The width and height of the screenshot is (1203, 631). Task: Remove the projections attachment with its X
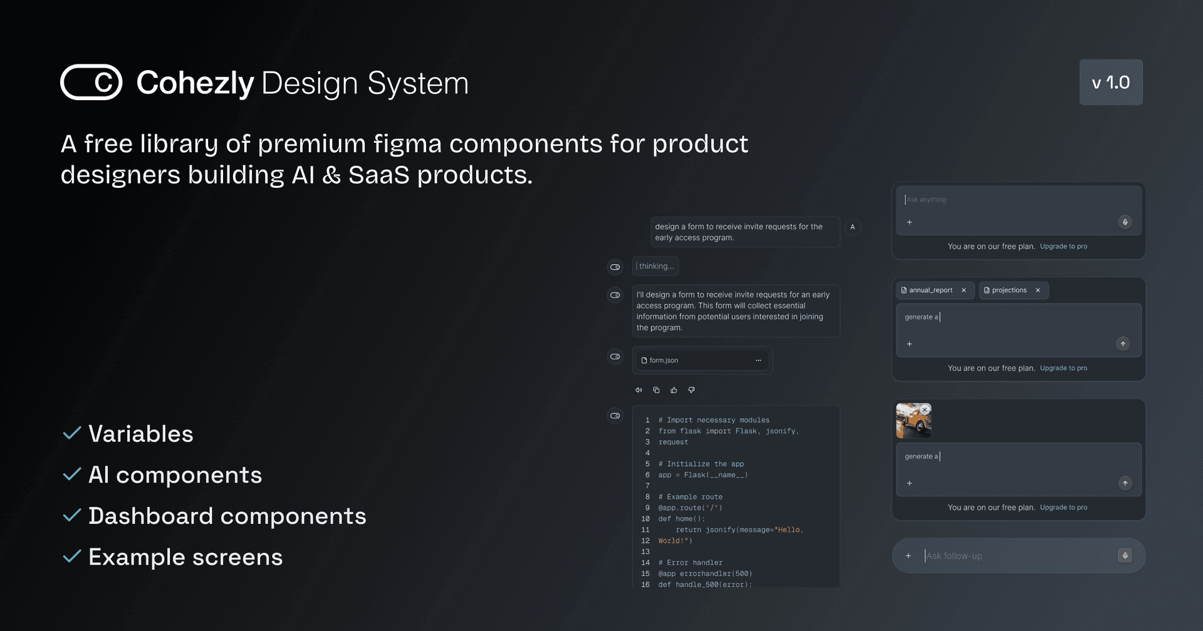1038,290
